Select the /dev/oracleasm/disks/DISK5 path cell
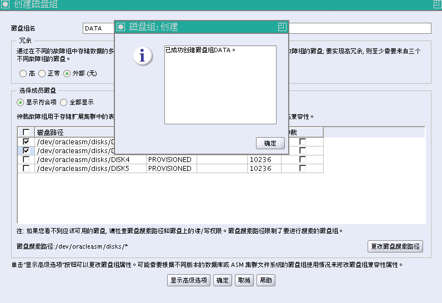 coord(90,168)
